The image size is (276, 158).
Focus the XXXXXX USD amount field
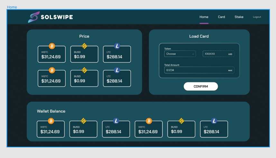tap(218, 54)
